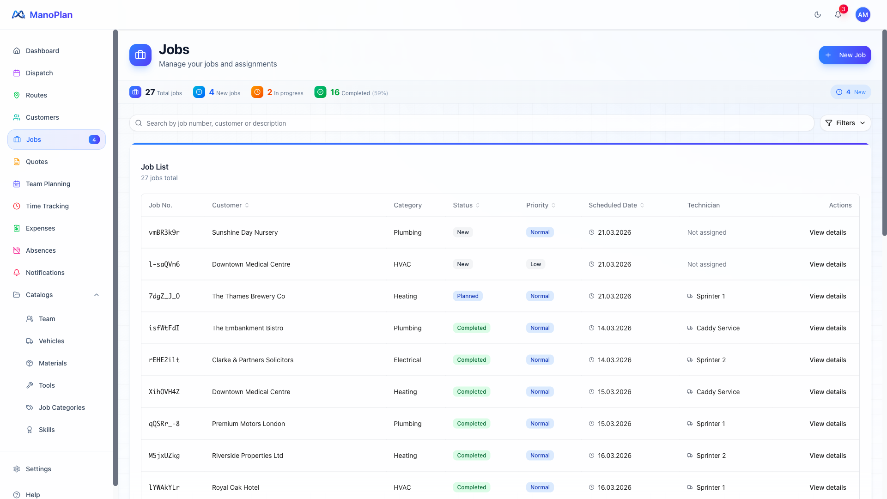Click the ManoPlan logo icon

click(x=18, y=15)
